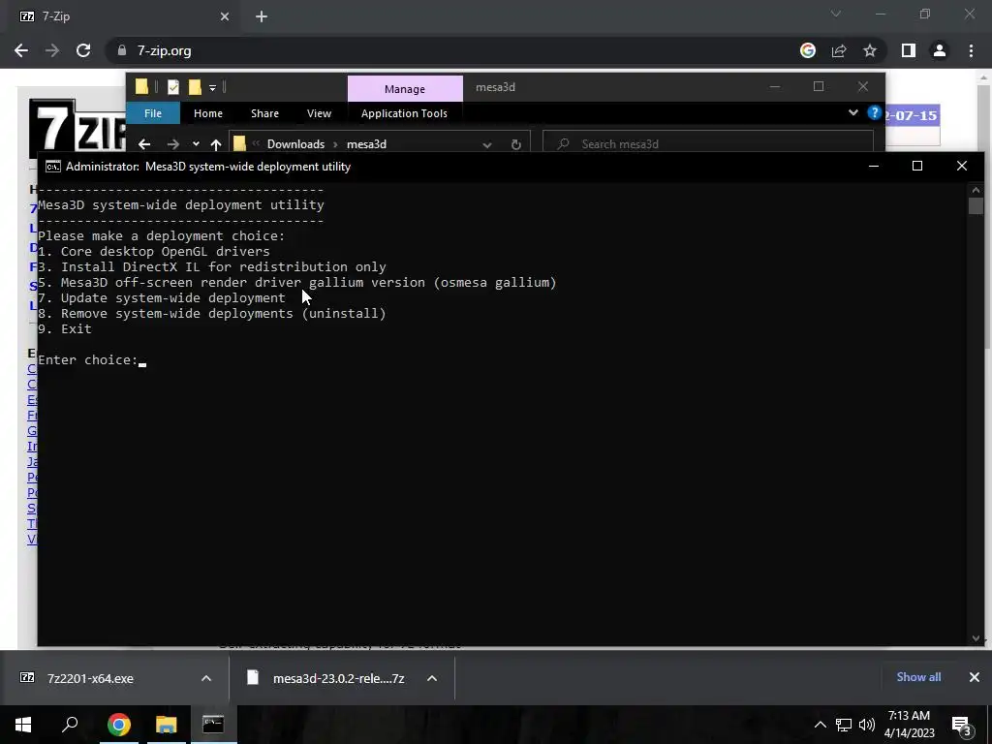Image resolution: width=992 pixels, height=744 pixels.
Task: Open Explorer help question mark
Action: [875, 112]
